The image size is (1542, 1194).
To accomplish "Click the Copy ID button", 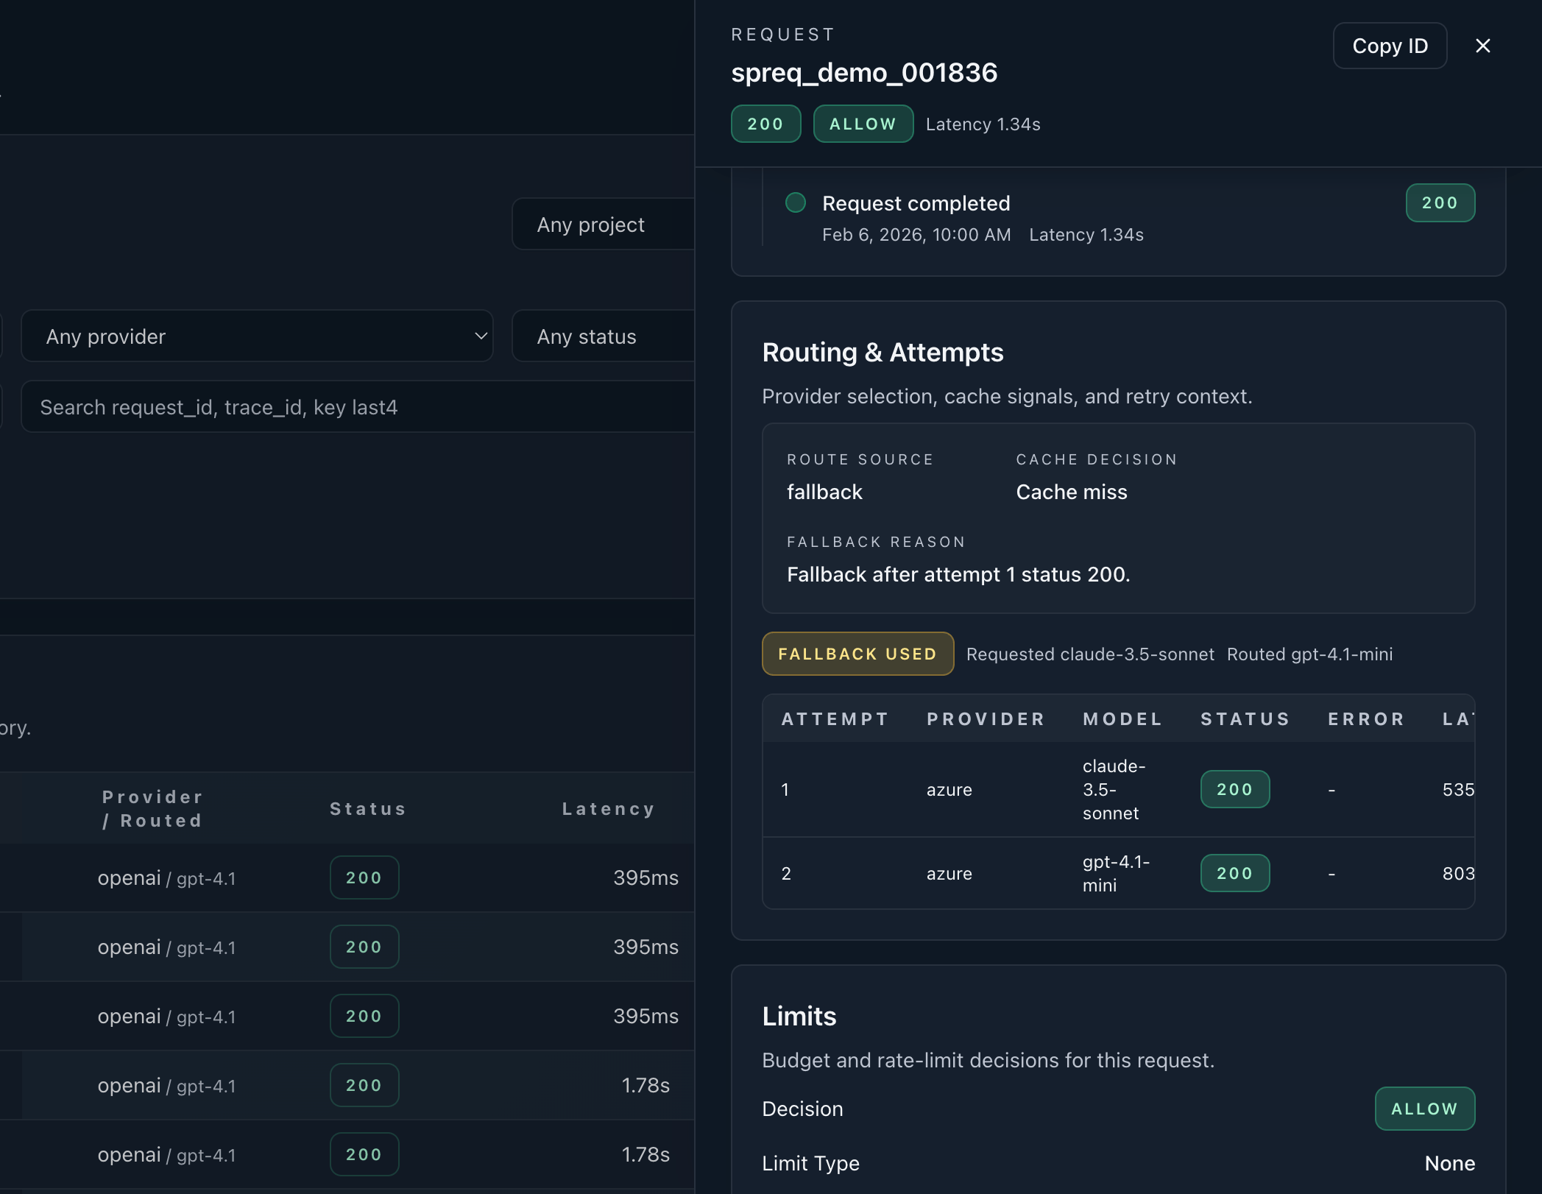I will pyautogui.click(x=1390, y=46).
